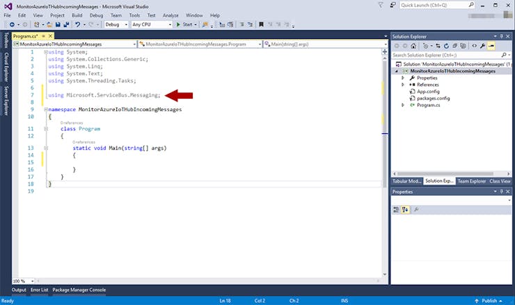The height and width of the screenshot is (305, 515).
Task: Sync with Active Document in Solution Explorer
Action: pyautogui.click(x=438, y=46)
